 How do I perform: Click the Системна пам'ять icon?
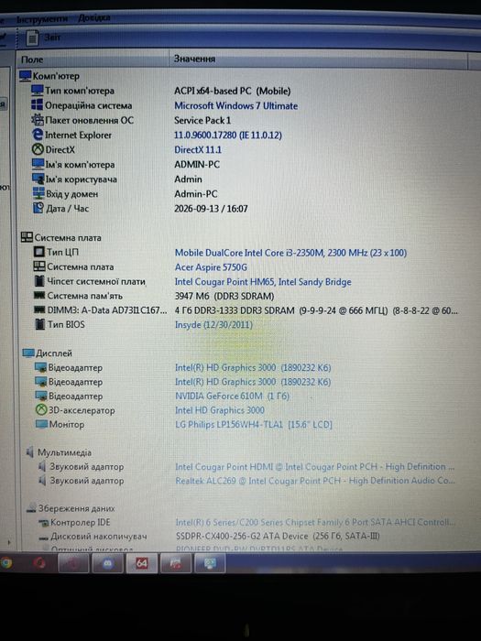[39, 296]
